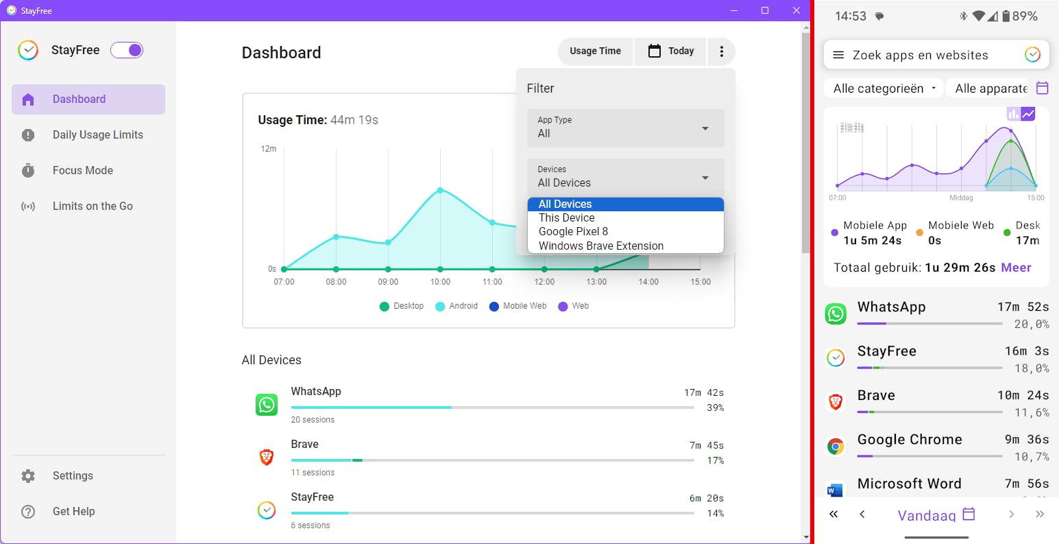Click the '20 sessions' text under WhatsApp
The width and height of the screenshot is (1059, 544).
pyautogui.click(x=313, y=420)
